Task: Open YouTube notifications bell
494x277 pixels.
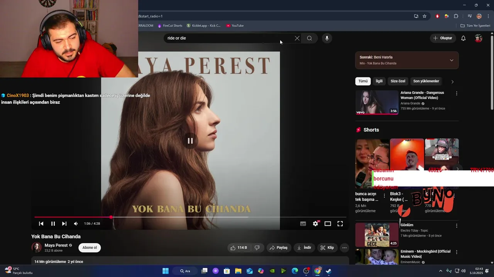Action: [464, 38]
